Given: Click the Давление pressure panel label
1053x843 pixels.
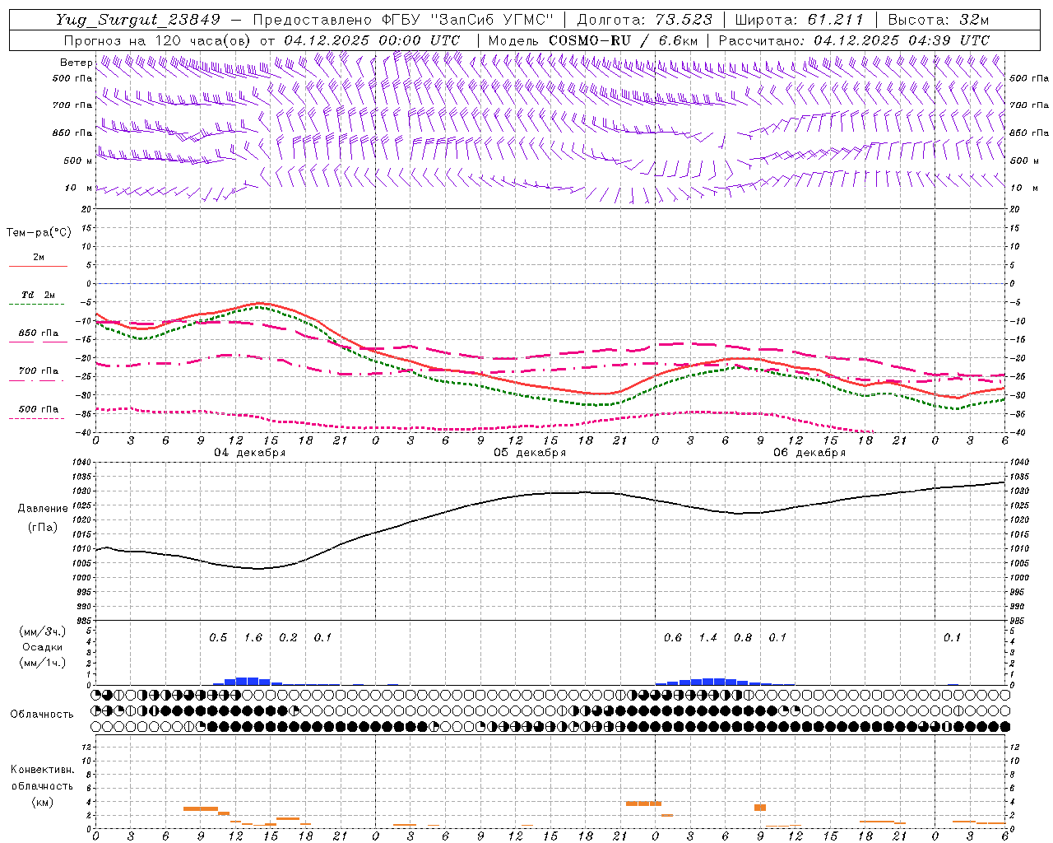Looking at the screenshot, I should tap(43, 509).
